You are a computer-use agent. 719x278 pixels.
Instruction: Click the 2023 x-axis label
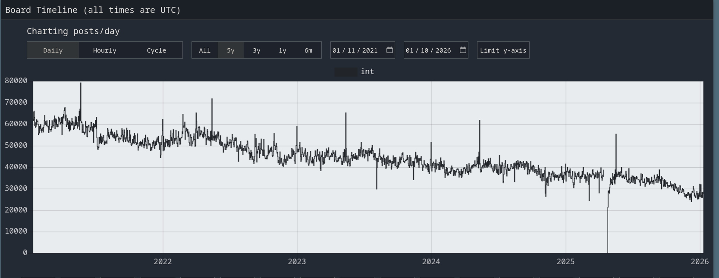297,262
